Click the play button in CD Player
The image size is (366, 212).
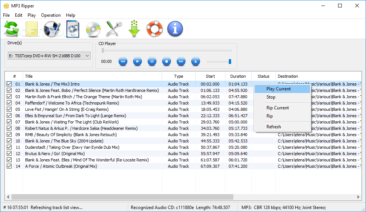click(x=138, y=61)
